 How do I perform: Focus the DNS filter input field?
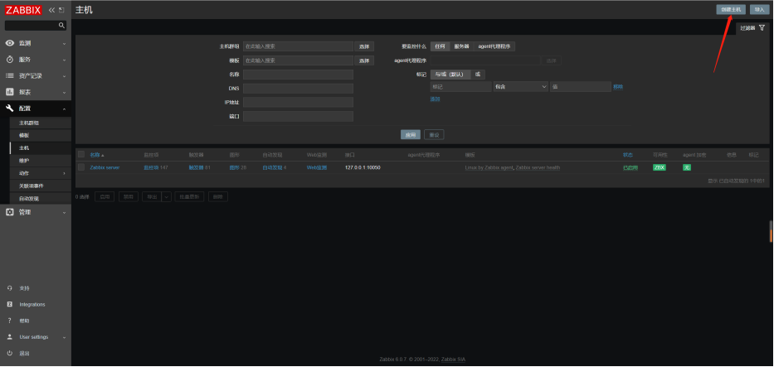[x=298, y=89]
